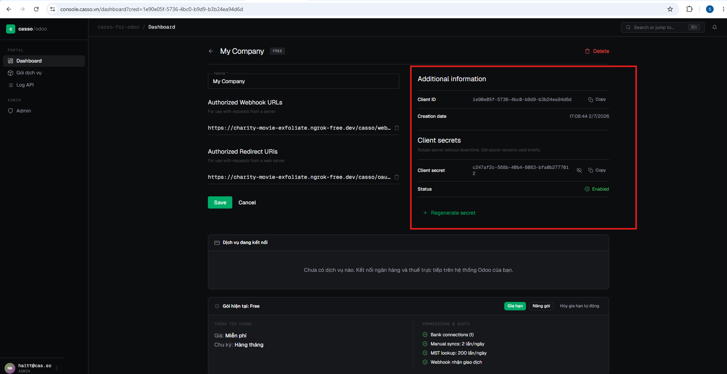This screenshot has height=374, width=727.
Task: Click Gói hiện tại: Free header
Action: click(241, 306)
